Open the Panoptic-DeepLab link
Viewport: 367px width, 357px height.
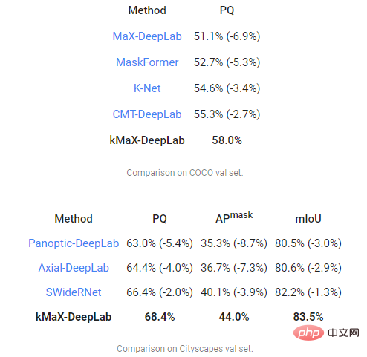(74, 243)
